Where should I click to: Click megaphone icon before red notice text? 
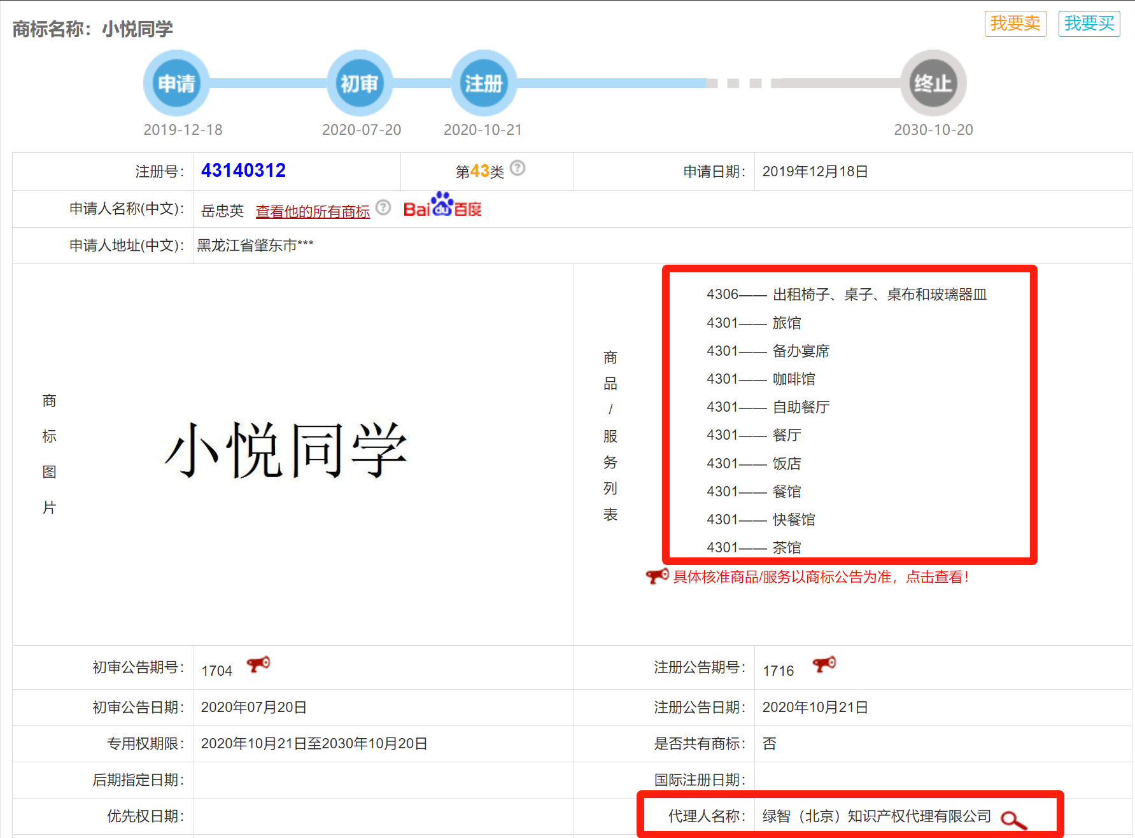click(657, 576)
